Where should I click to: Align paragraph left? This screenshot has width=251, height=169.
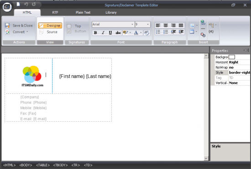pyautogui.click(x=158, y=26)
